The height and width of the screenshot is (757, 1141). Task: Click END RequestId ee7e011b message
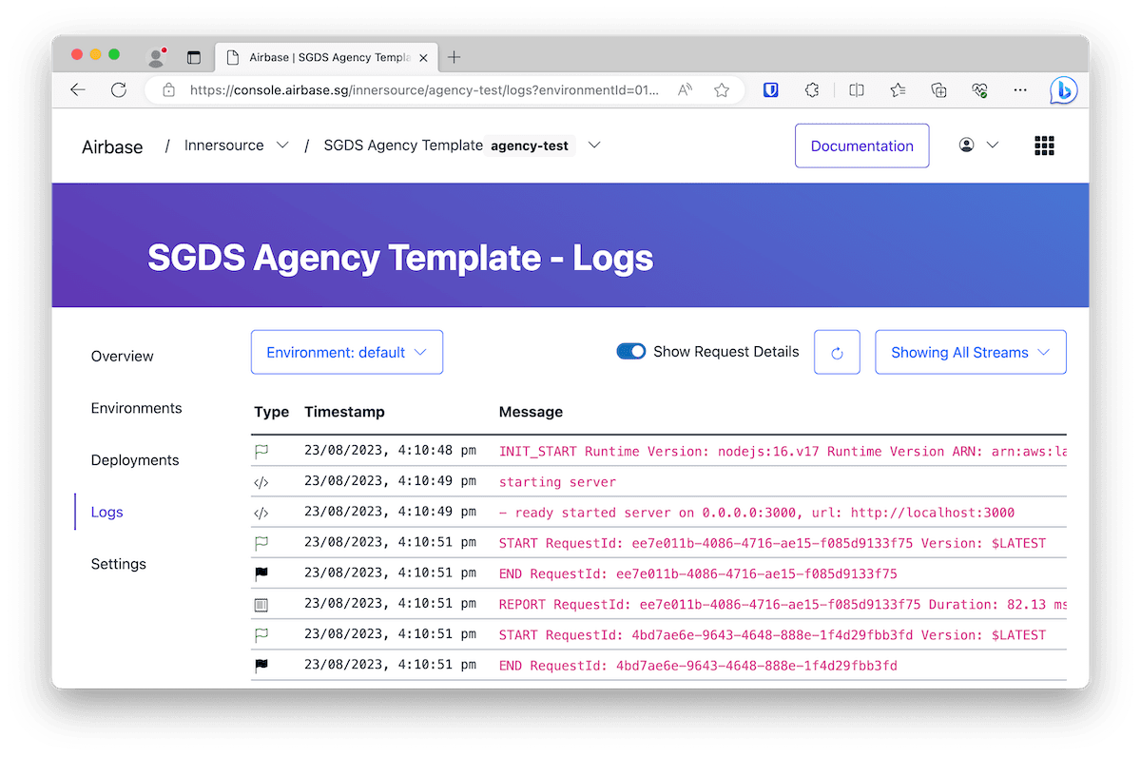pos(698,573)
